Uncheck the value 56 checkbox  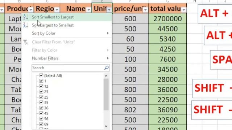(41, 119)
